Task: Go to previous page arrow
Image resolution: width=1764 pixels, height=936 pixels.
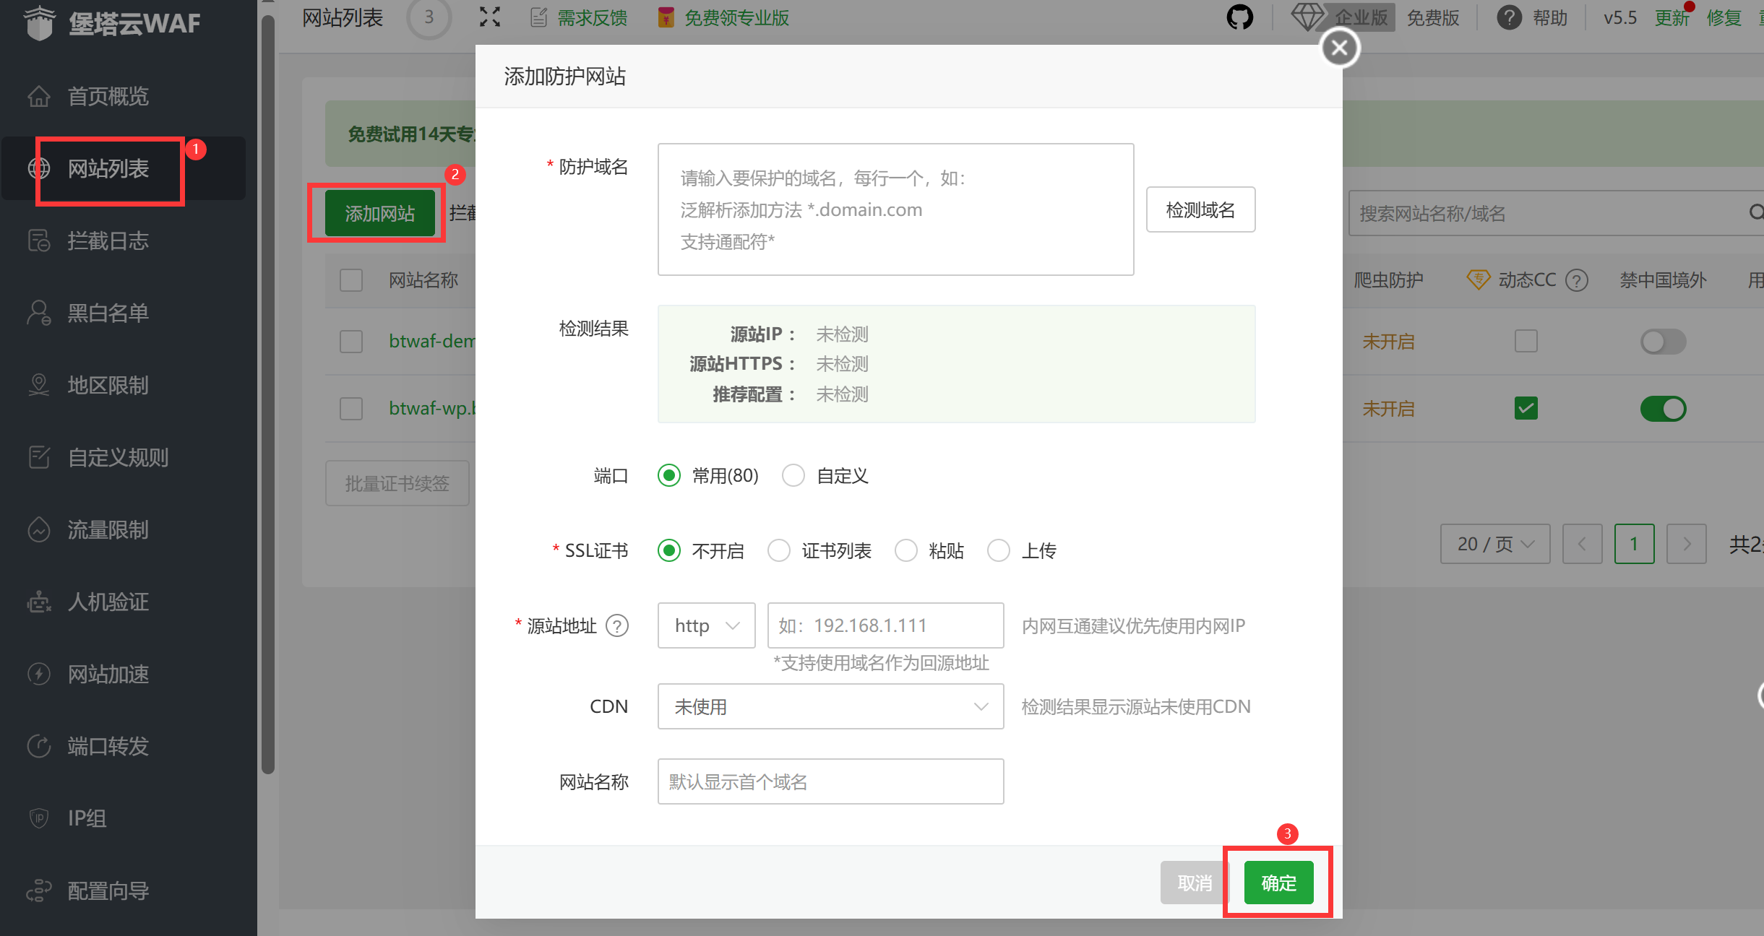Action: pos(1583,544)
